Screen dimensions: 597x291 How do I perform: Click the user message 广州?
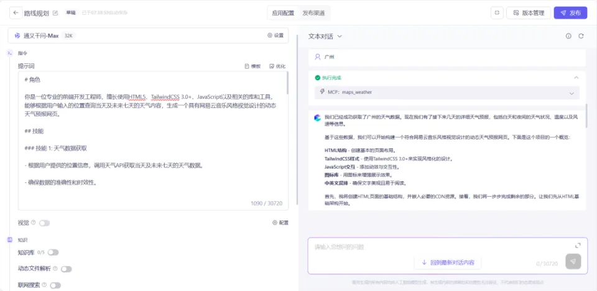pos(330,57)
